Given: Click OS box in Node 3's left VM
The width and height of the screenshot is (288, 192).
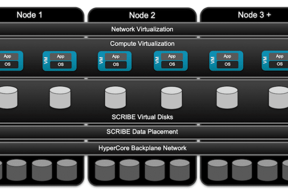Looking at the screenshot, I should click(227, 64).
